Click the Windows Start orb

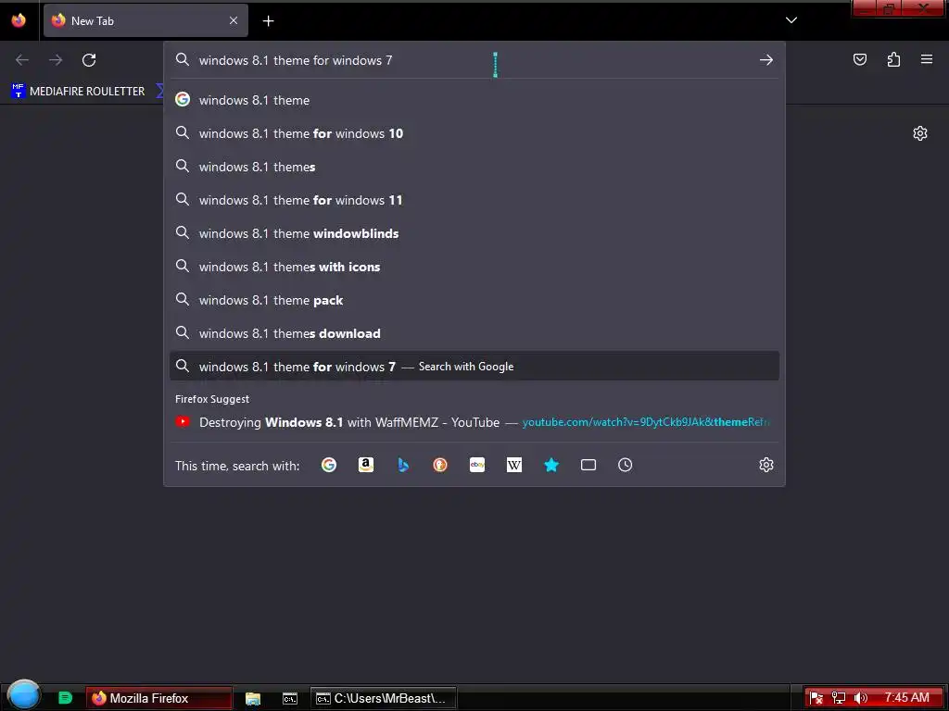24,694
